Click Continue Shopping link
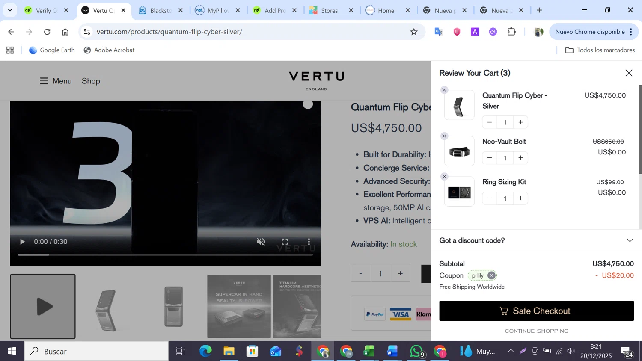This screenshot has height=361, width=642. (536, 331)
